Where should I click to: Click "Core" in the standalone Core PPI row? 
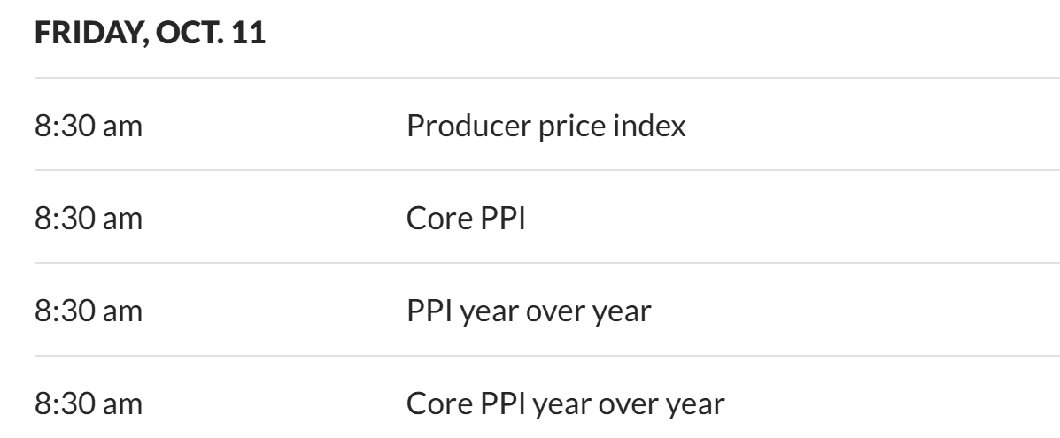(x=437, y=219)
